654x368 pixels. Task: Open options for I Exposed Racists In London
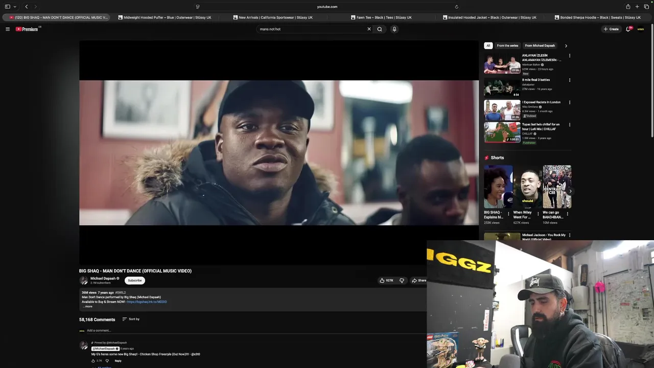tap(570, 102)
